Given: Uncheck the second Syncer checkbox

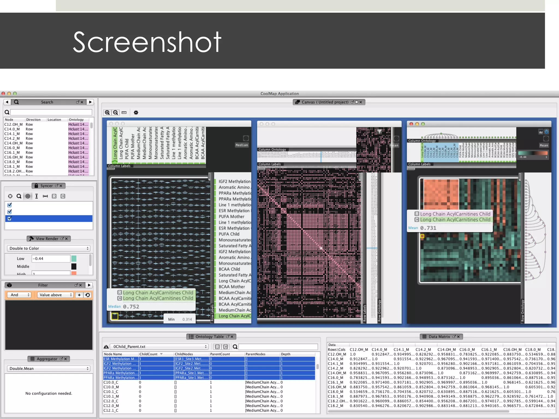Looking at the screenshot, I should (x=10, y=212).
